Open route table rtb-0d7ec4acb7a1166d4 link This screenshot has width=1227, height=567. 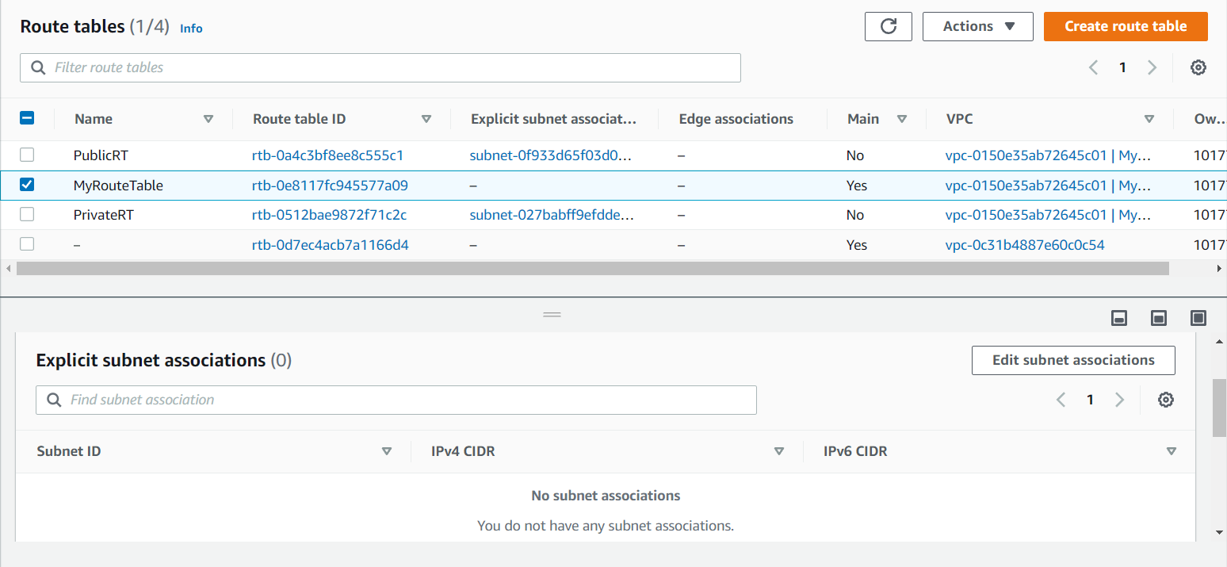coord(331,245)
